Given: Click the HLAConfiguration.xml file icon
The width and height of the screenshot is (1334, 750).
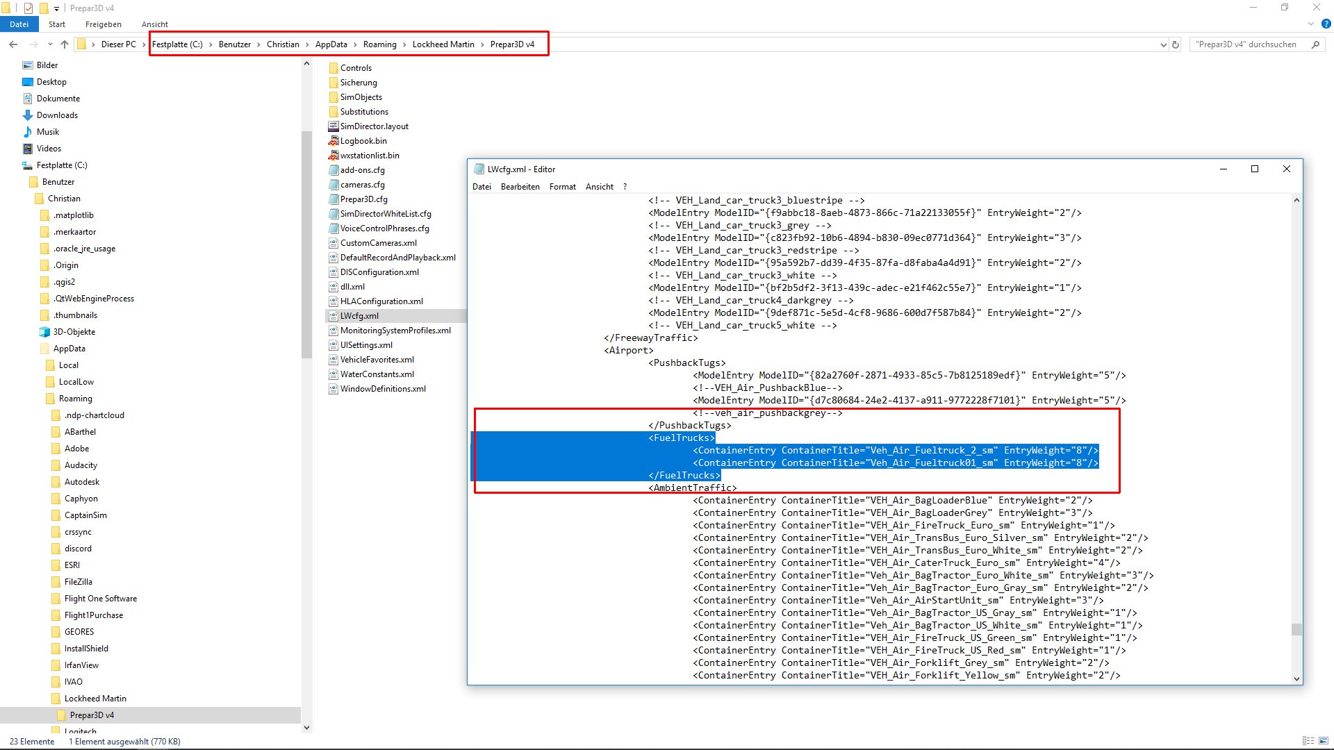Looking at the screenshot, I should tap(333, 301).
